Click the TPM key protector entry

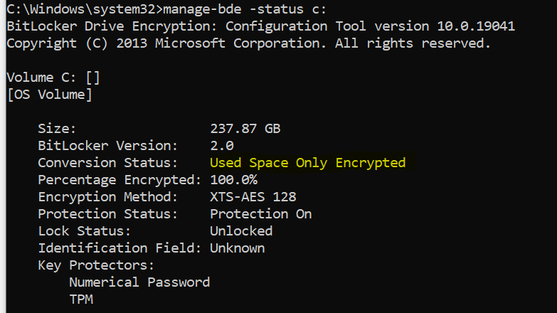(80, 299)
